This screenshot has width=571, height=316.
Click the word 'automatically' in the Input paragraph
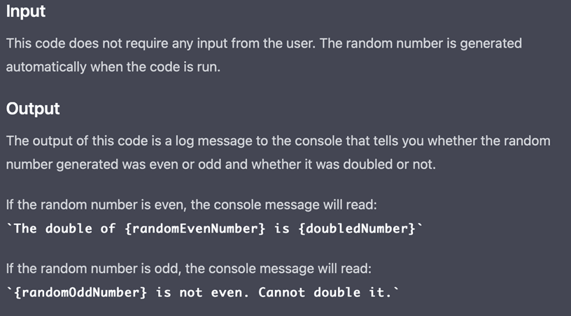(46, 67)
